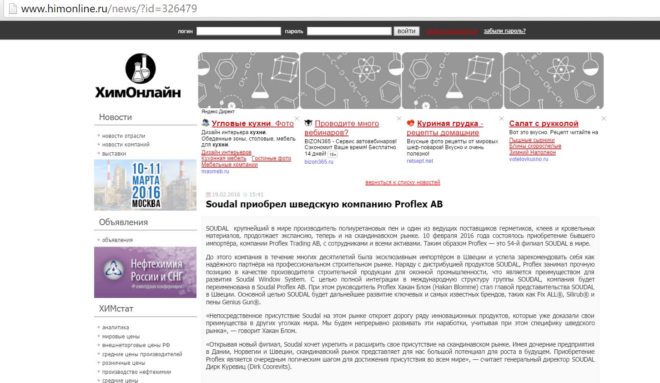660x383 pixels.
Task: Click the headline Soudal приобрел шведскую компанию Proflex AB
Action: tap(324, 204)
